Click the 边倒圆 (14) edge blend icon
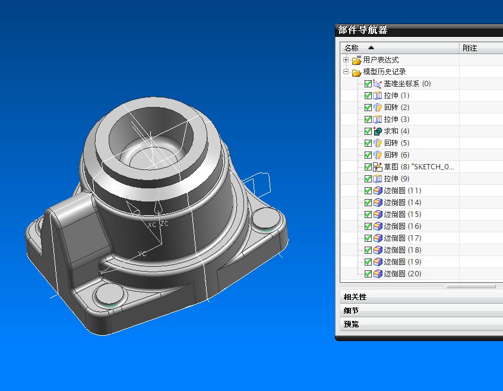503x391 pixels. [377, 203]
